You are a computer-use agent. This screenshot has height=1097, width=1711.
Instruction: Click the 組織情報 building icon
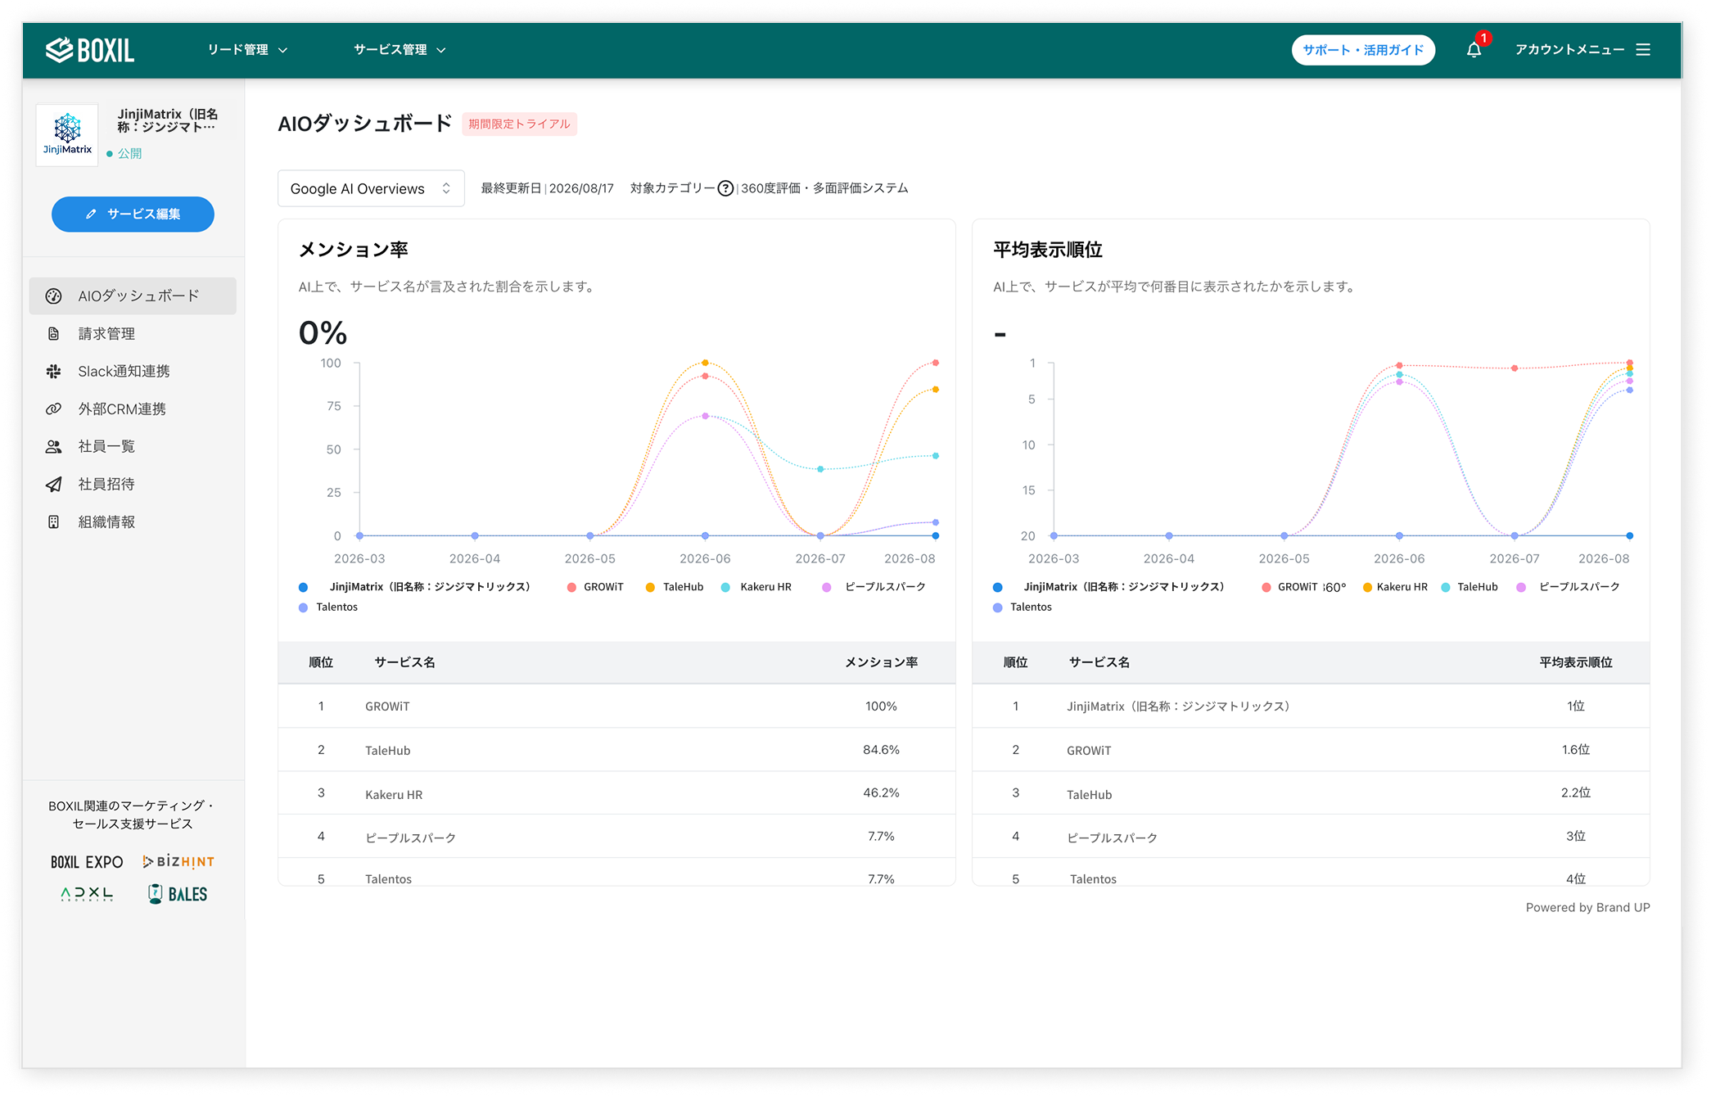54,522
